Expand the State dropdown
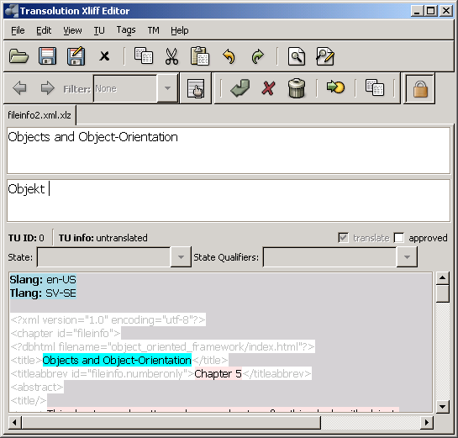Screen dimensions: 458x438 tap(181, 257)
